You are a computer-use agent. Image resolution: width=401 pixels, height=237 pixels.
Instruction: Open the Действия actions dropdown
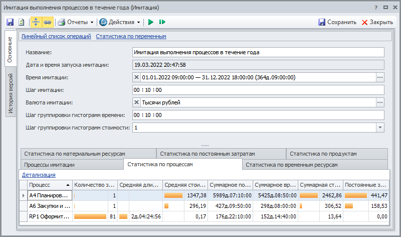pyautogui.click(x=120, y=22)
